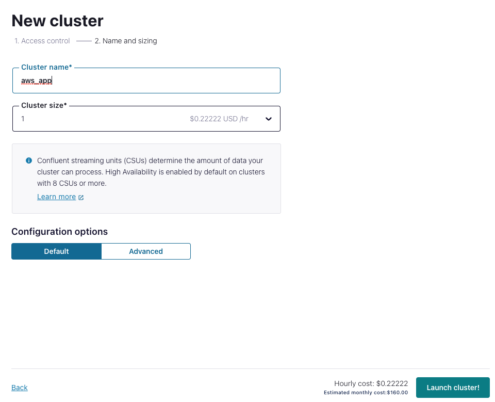Click the external link icon after Learn more

click(x=81, y=197)
